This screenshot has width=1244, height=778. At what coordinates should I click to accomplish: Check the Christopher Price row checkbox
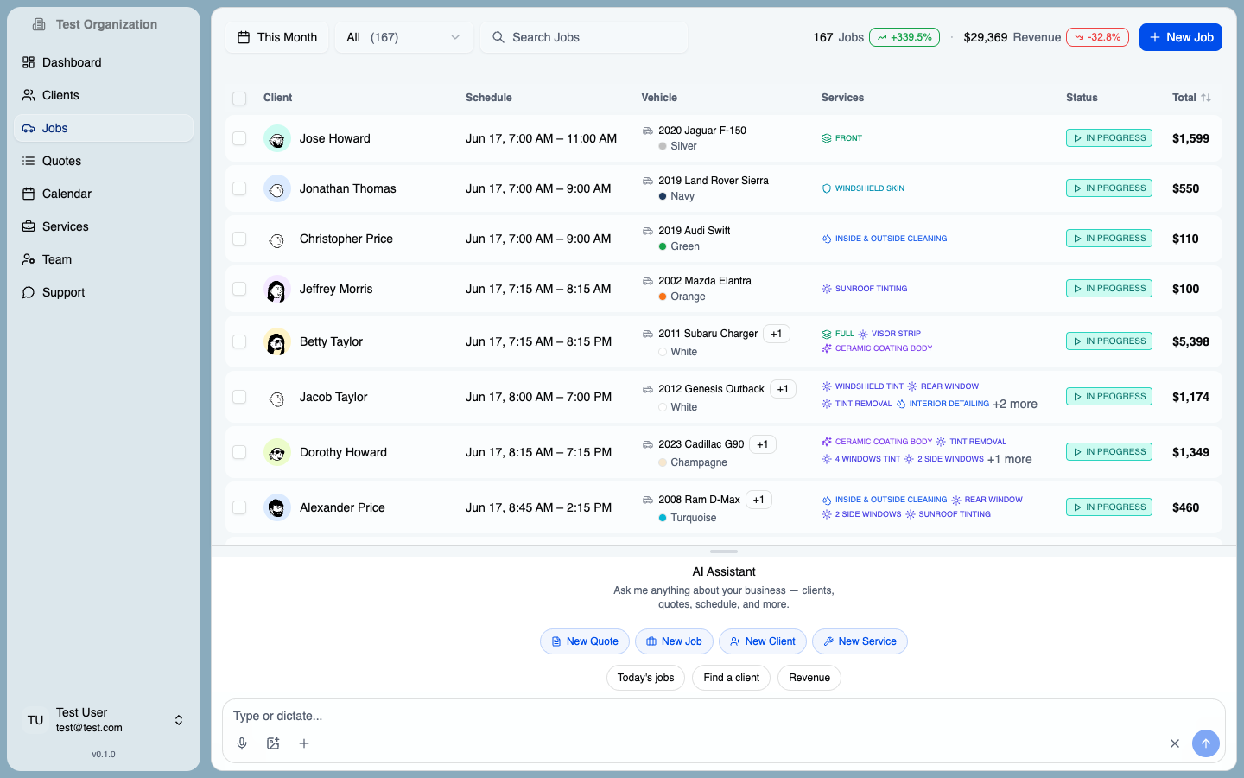239,239
